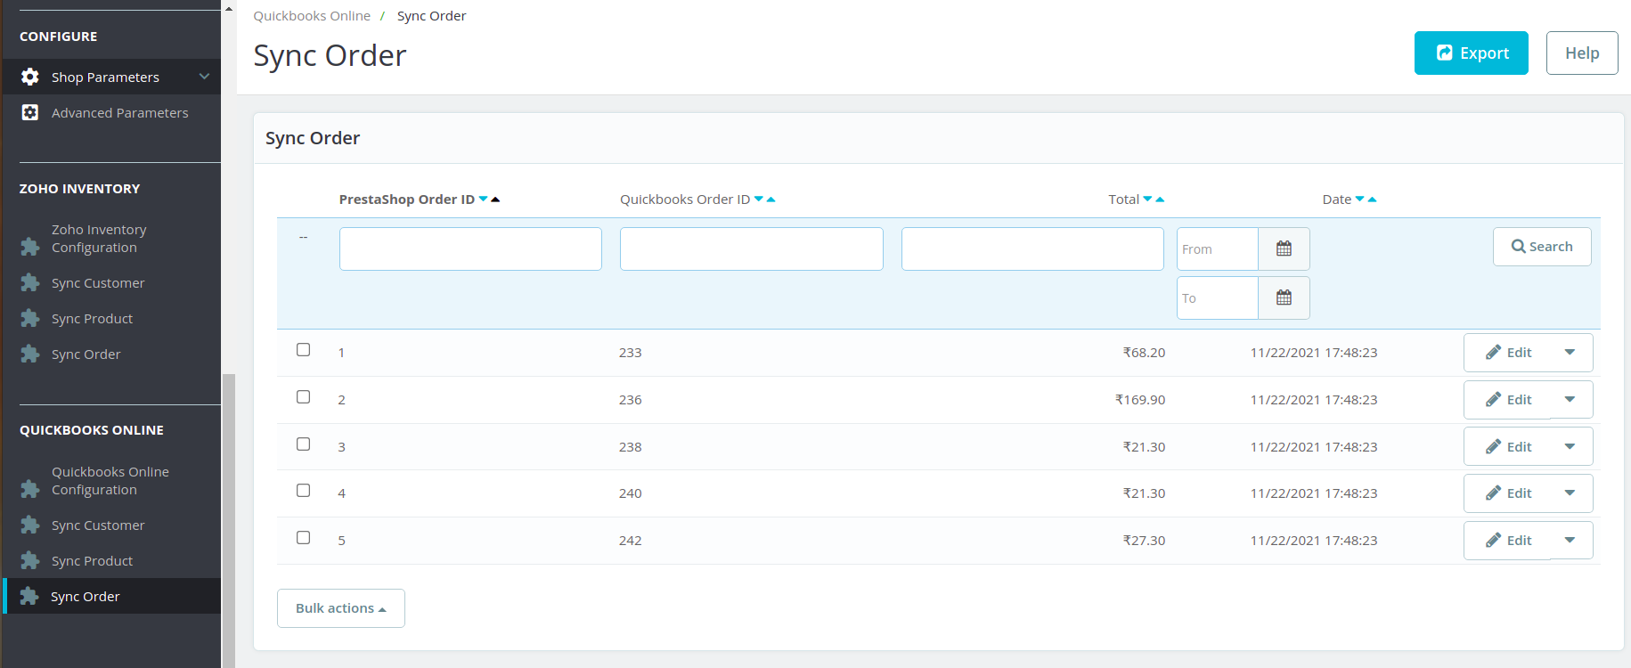Go to Quickbooks Online Sync Product

click(92, 561)
